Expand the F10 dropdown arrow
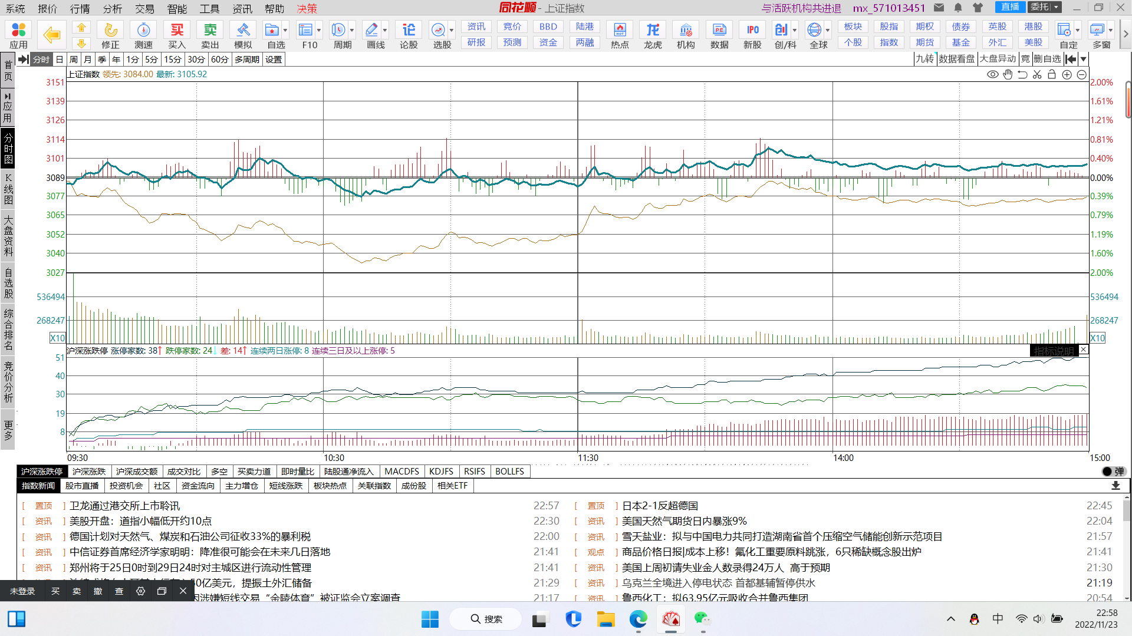This screenshot has width=1132, height=636. [319, 30]
